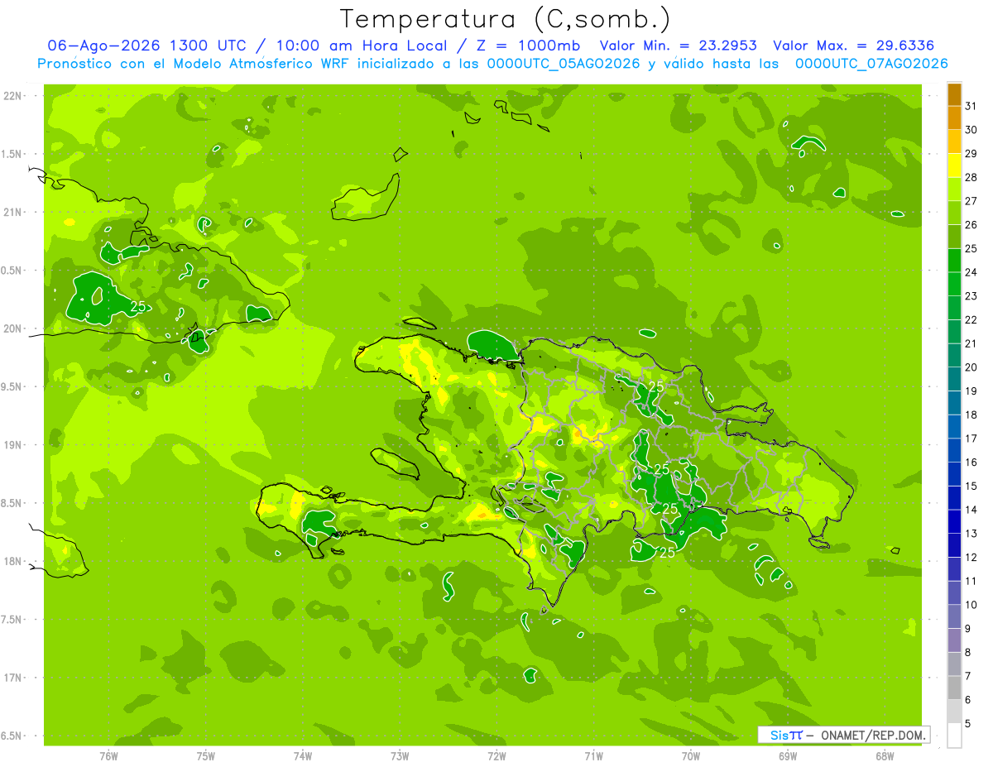Click the 21N latitude axis label
This screenshot has height=767, width=993.
[12, 212]
